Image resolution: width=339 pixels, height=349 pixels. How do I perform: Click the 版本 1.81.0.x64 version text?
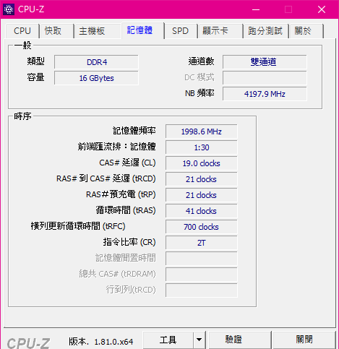click(100, 342)
